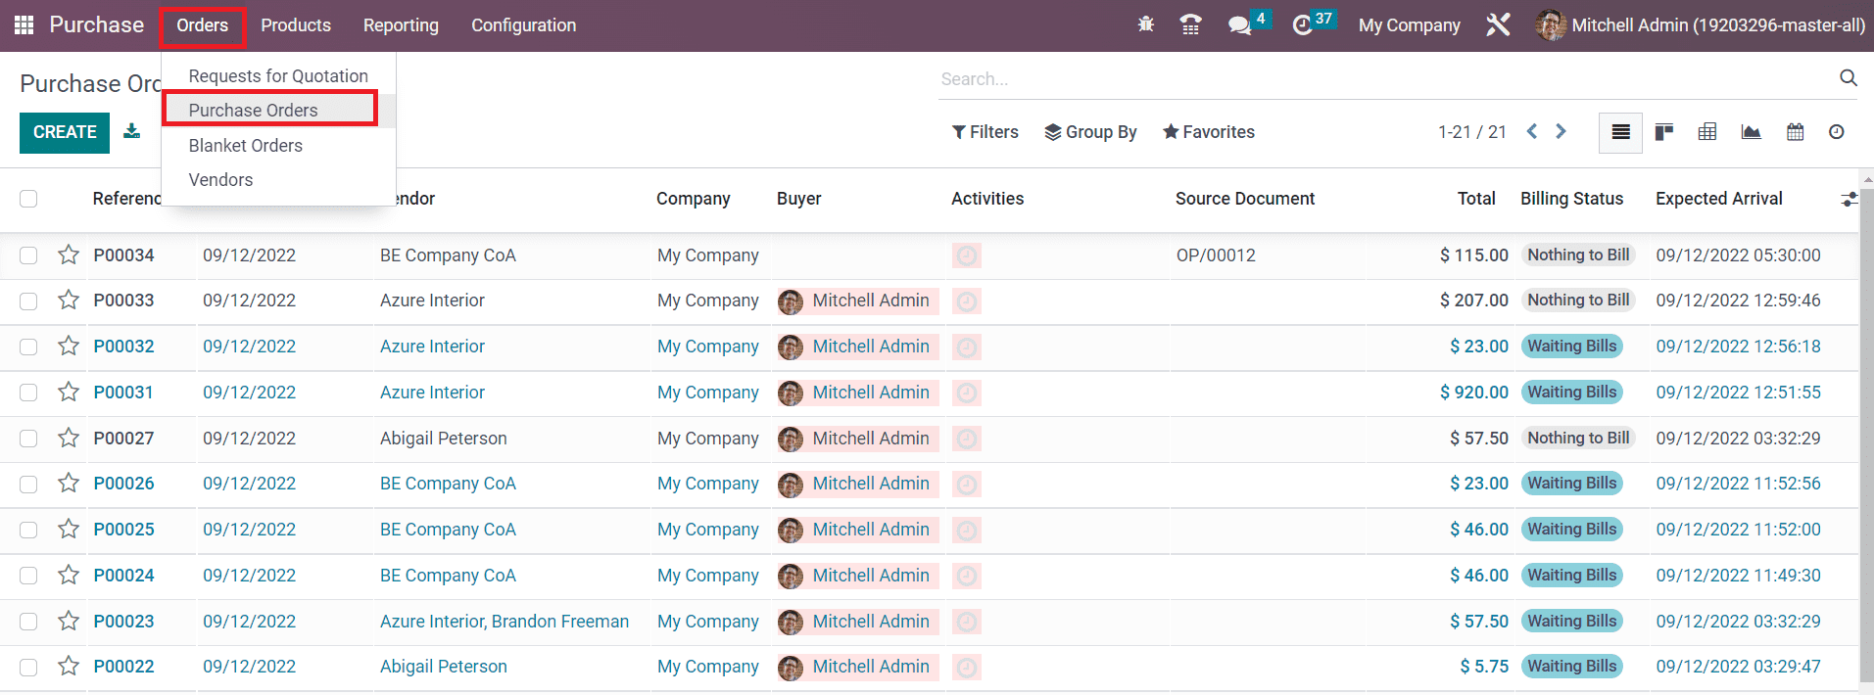This screenshot has height=695, width=1874.
Task: Open the Favorites dropdown
Action: 1208,132
